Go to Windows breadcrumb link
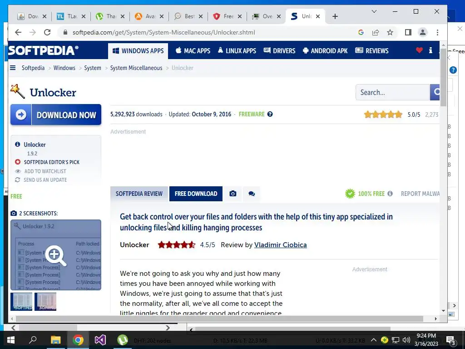The width and height of the screenshot is (465, 349). (x=64, y=68)
